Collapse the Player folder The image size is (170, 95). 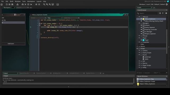139,38
